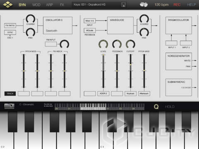Viewport: 199px width, 149px height.
Task: Open empty source box under Waveguide FEEDBACK slider
Action: [117, 94]
